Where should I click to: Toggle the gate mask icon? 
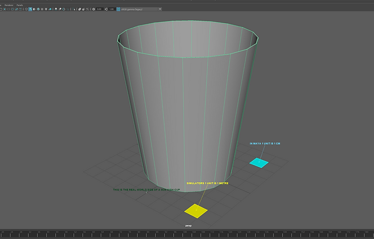tap(8, 9)
